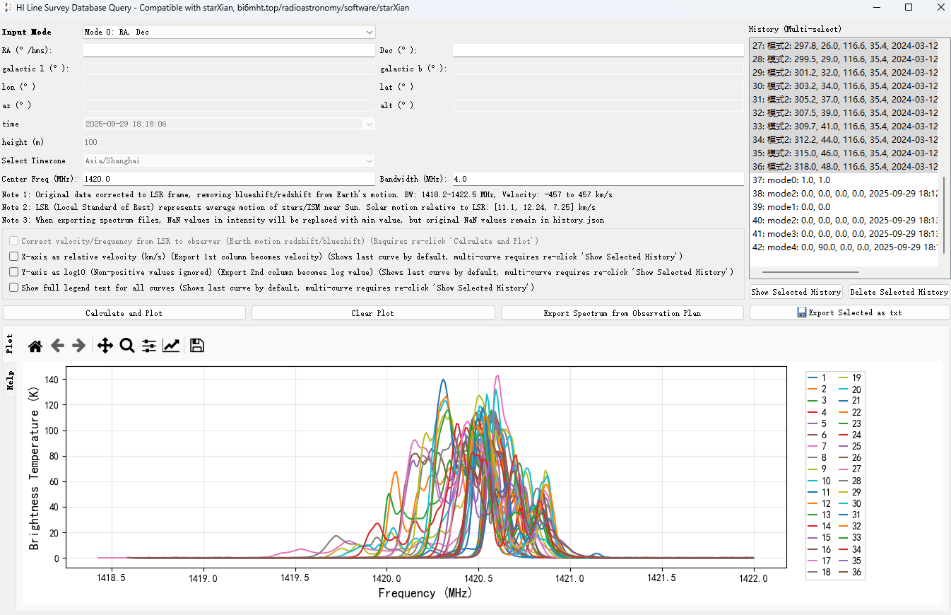The image size is (951, 615).
Task: Open the Configure subplots sliders icon
Action: click(x=149, y=346)
